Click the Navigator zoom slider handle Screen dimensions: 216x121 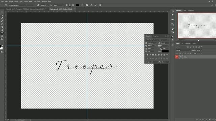(199, 40)
